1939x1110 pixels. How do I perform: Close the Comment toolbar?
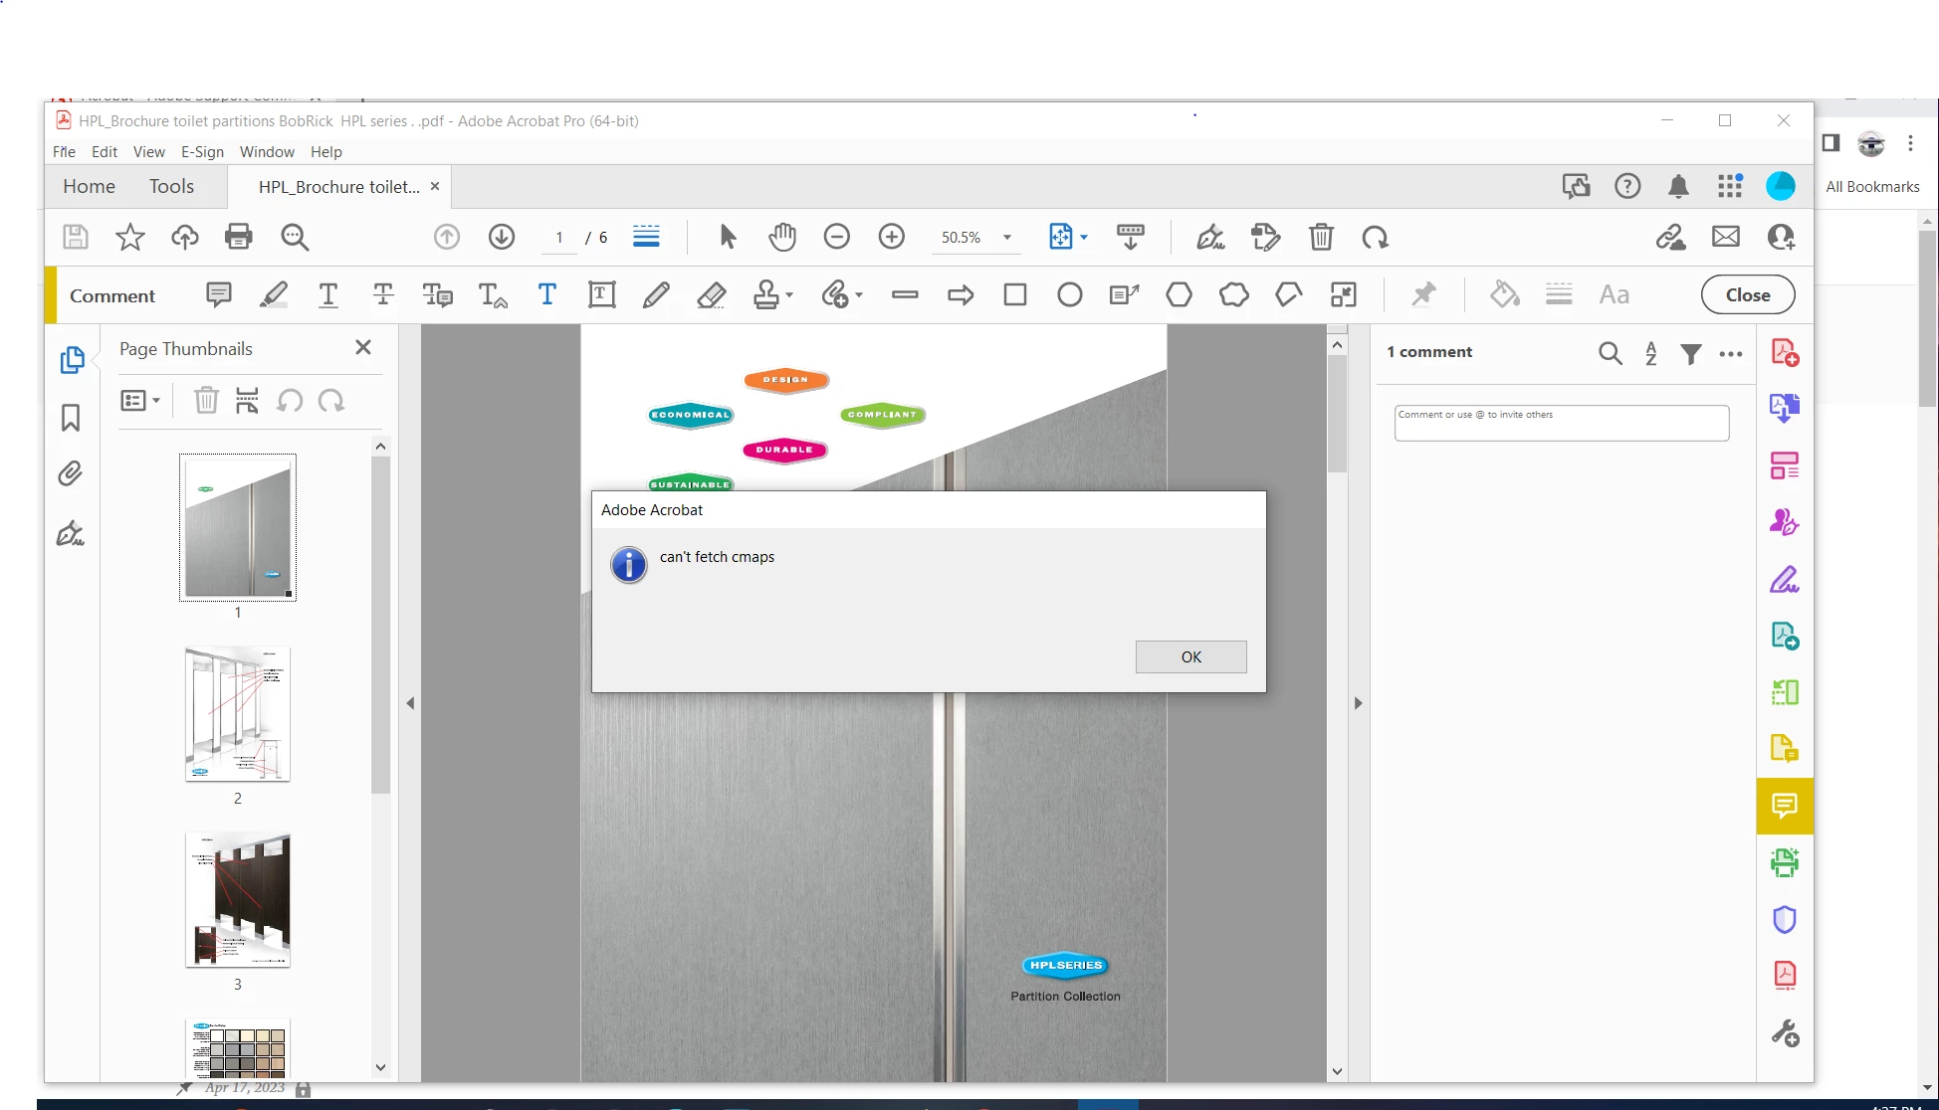point(1747,294)
